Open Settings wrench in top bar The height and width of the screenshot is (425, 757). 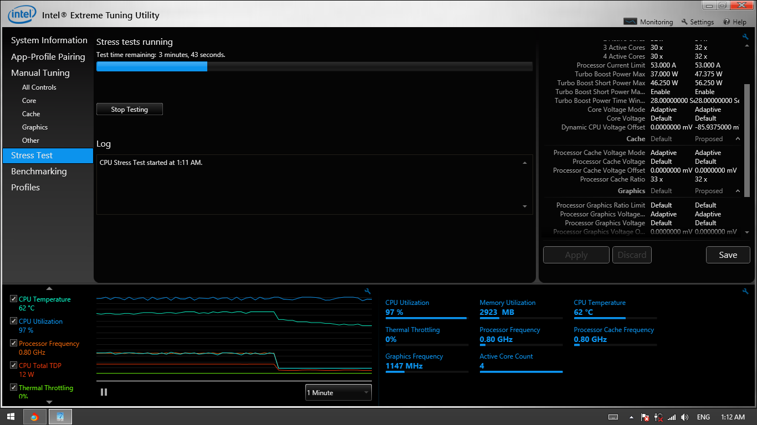(x=684, y=22)
